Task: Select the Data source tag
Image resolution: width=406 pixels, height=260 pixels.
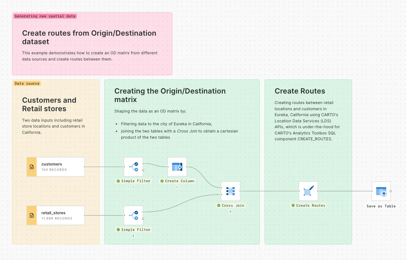Action: (27, 83)
